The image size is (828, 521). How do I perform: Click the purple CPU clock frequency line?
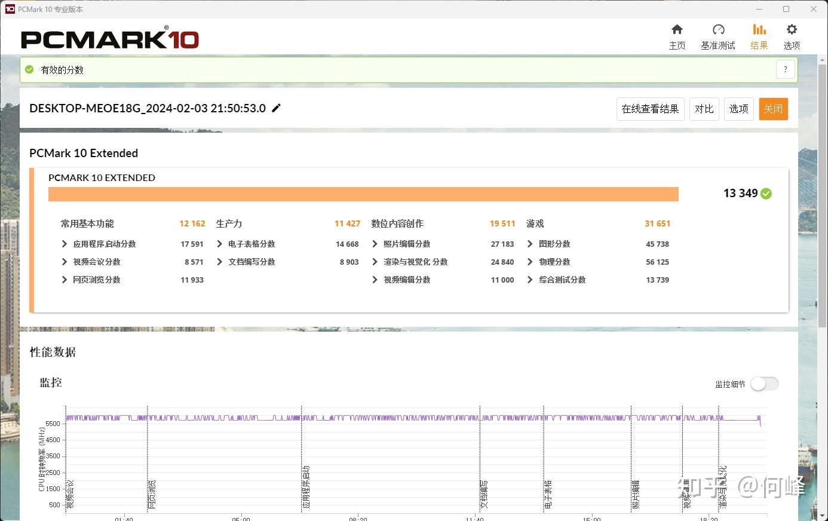(412, 418)
